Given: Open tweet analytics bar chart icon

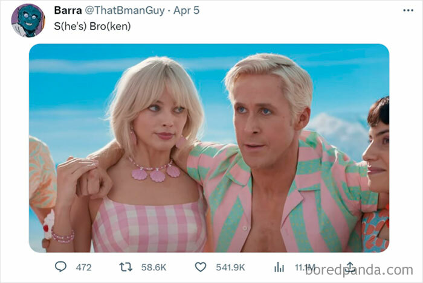Looking at the screenshot, I should coord(279,267).
